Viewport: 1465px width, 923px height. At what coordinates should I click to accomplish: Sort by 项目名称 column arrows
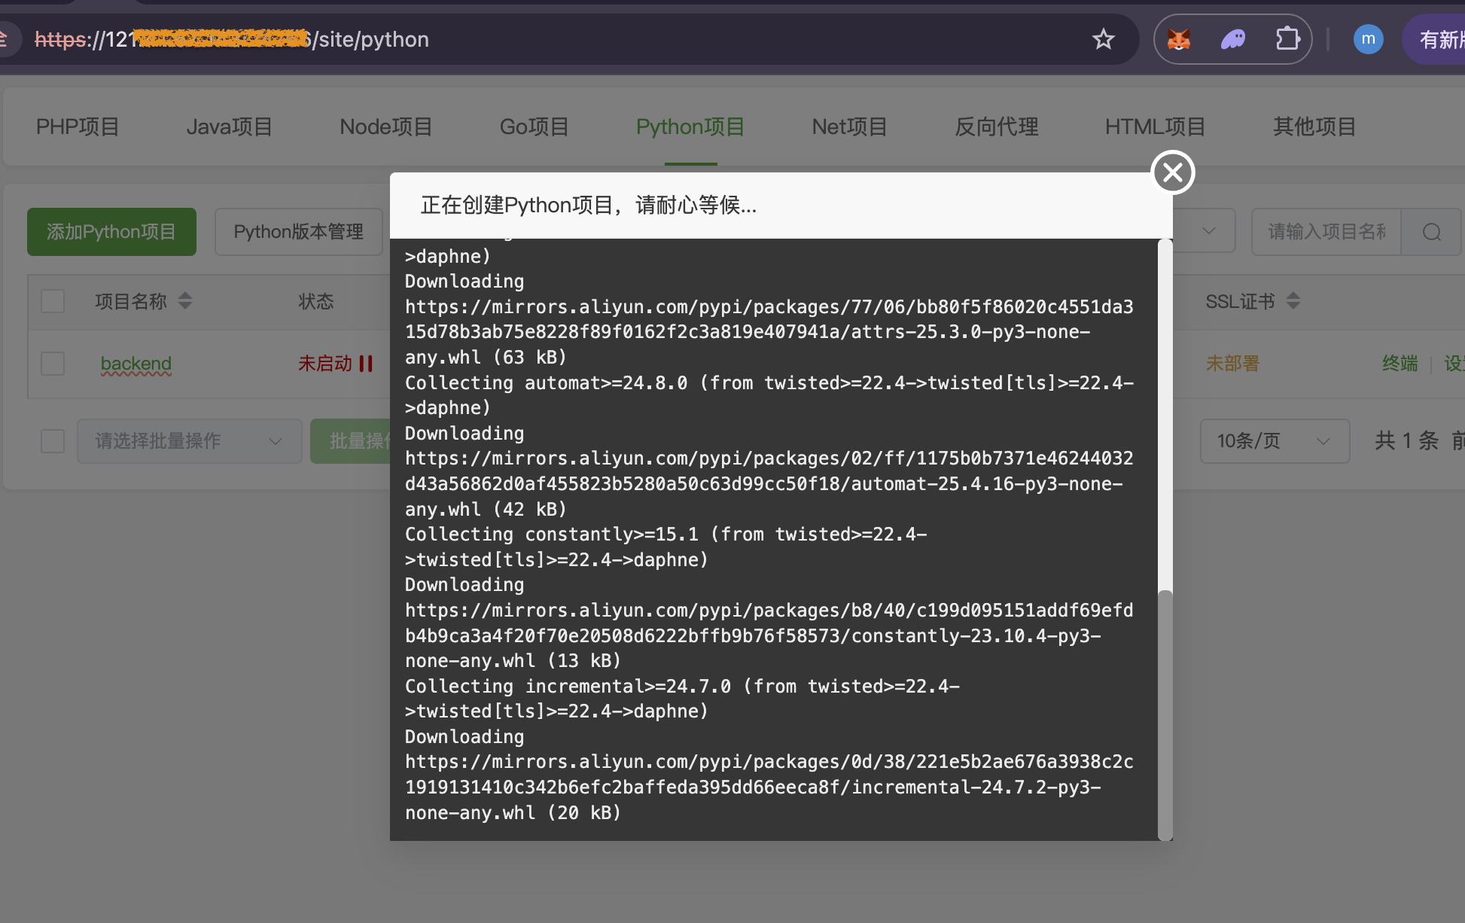[185, 301]
